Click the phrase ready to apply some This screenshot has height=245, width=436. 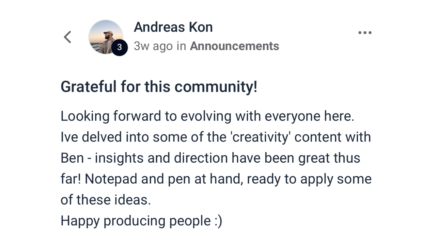tap(309, 179)
